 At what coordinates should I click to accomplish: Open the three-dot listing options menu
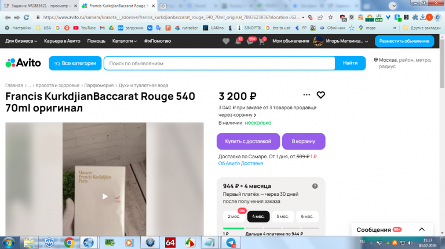[307, 95]
